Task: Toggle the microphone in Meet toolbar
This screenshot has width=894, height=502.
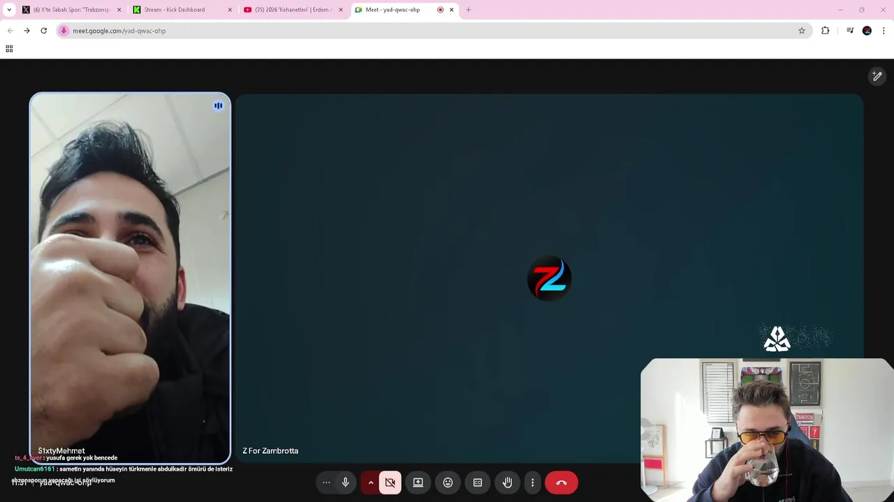Action: (x=345, y=482)
